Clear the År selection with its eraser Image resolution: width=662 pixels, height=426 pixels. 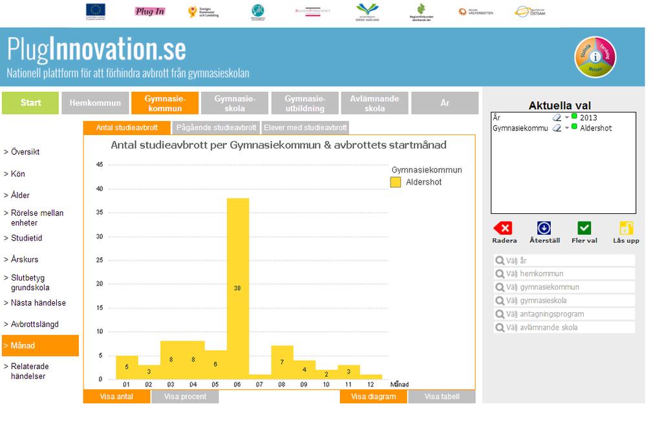(x=557, y=118)
